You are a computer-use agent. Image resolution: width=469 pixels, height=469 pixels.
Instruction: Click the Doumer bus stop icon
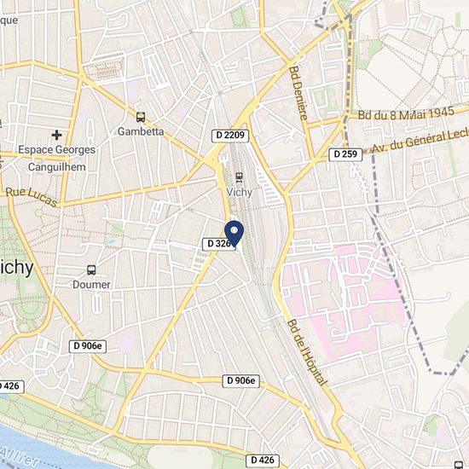click(x=91, y=270)
